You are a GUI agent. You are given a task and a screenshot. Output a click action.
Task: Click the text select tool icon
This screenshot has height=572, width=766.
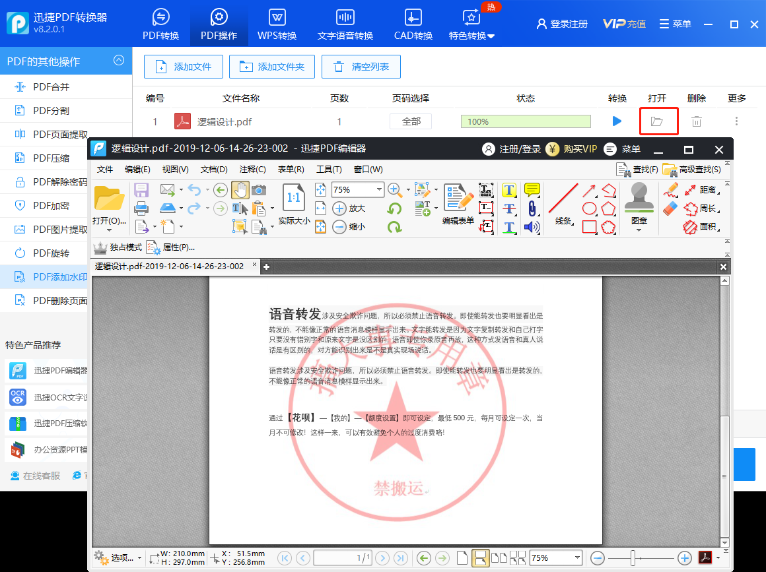240,209
